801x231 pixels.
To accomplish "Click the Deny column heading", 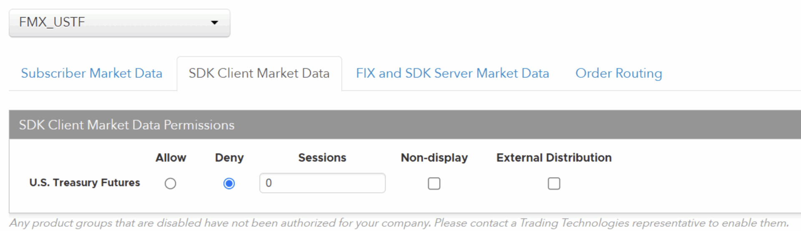I will point(229,158).
